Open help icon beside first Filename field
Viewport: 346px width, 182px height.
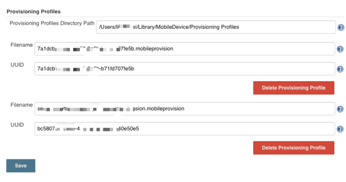(340, 49)
